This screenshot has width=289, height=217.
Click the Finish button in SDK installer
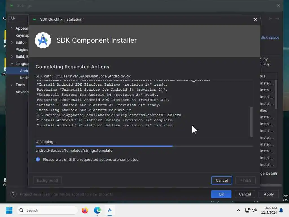(x=245, y=180)
